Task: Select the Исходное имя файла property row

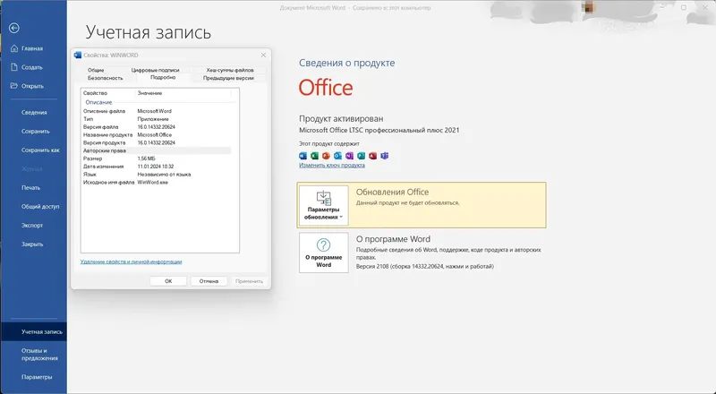Action: pyautogui.click(x=156, y=183)
